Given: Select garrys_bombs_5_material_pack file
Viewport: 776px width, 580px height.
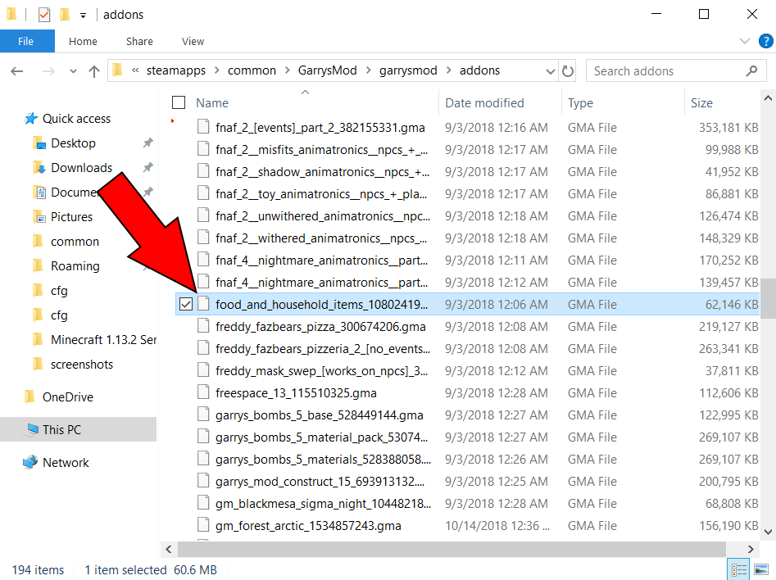Looking at the screenshot, I should [322, 437].
